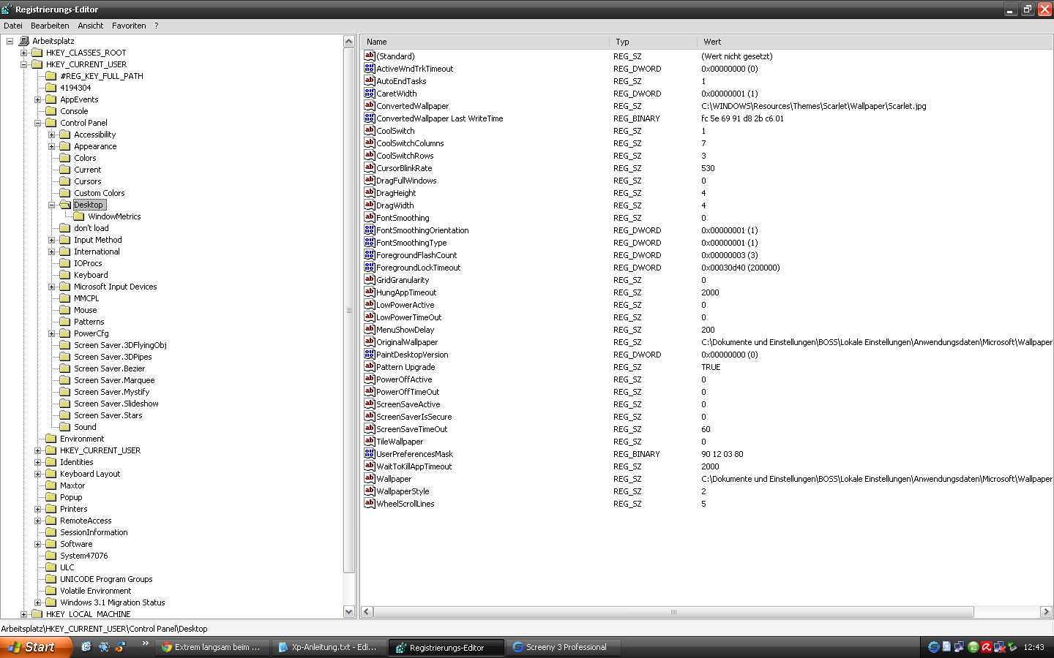The width and height of the screenshot is (1054, 658).
Task: Expand the Keyboard Layout key
Action: pyautogui.click(x=38, y=474)
